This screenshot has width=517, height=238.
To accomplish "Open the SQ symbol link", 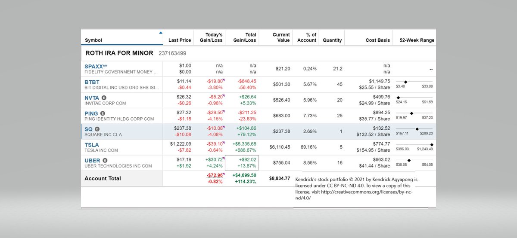I will click(x=89, y=129).
